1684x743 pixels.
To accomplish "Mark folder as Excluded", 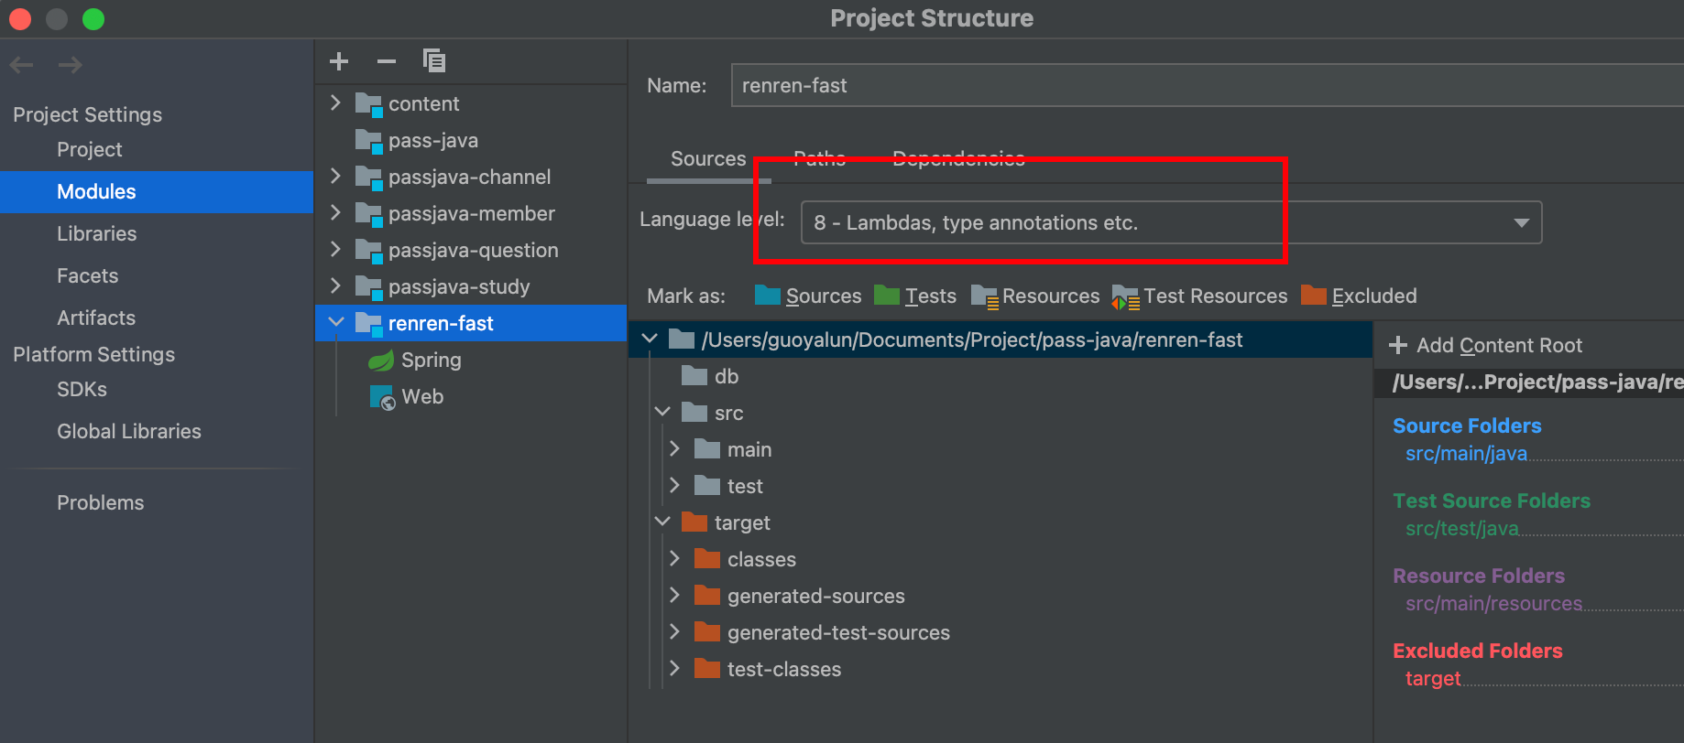I will click(x=1360, y=296).
